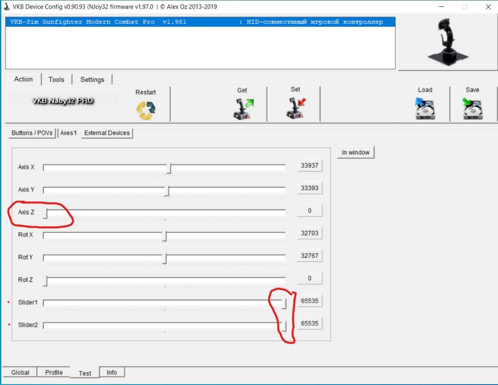Viewport: 498px width, 385px height.
Task: Click the Axis X slider thumb
Action: coord(169,169)
